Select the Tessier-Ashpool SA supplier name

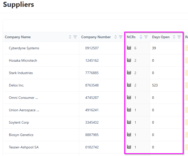pos(24,147)
